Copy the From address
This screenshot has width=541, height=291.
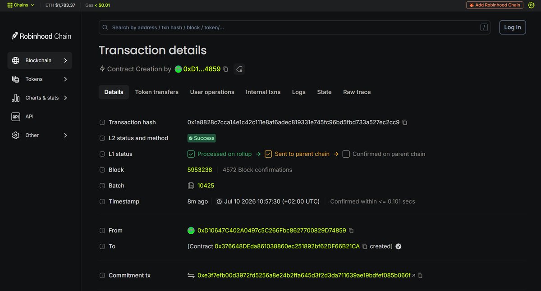point(352,231)
